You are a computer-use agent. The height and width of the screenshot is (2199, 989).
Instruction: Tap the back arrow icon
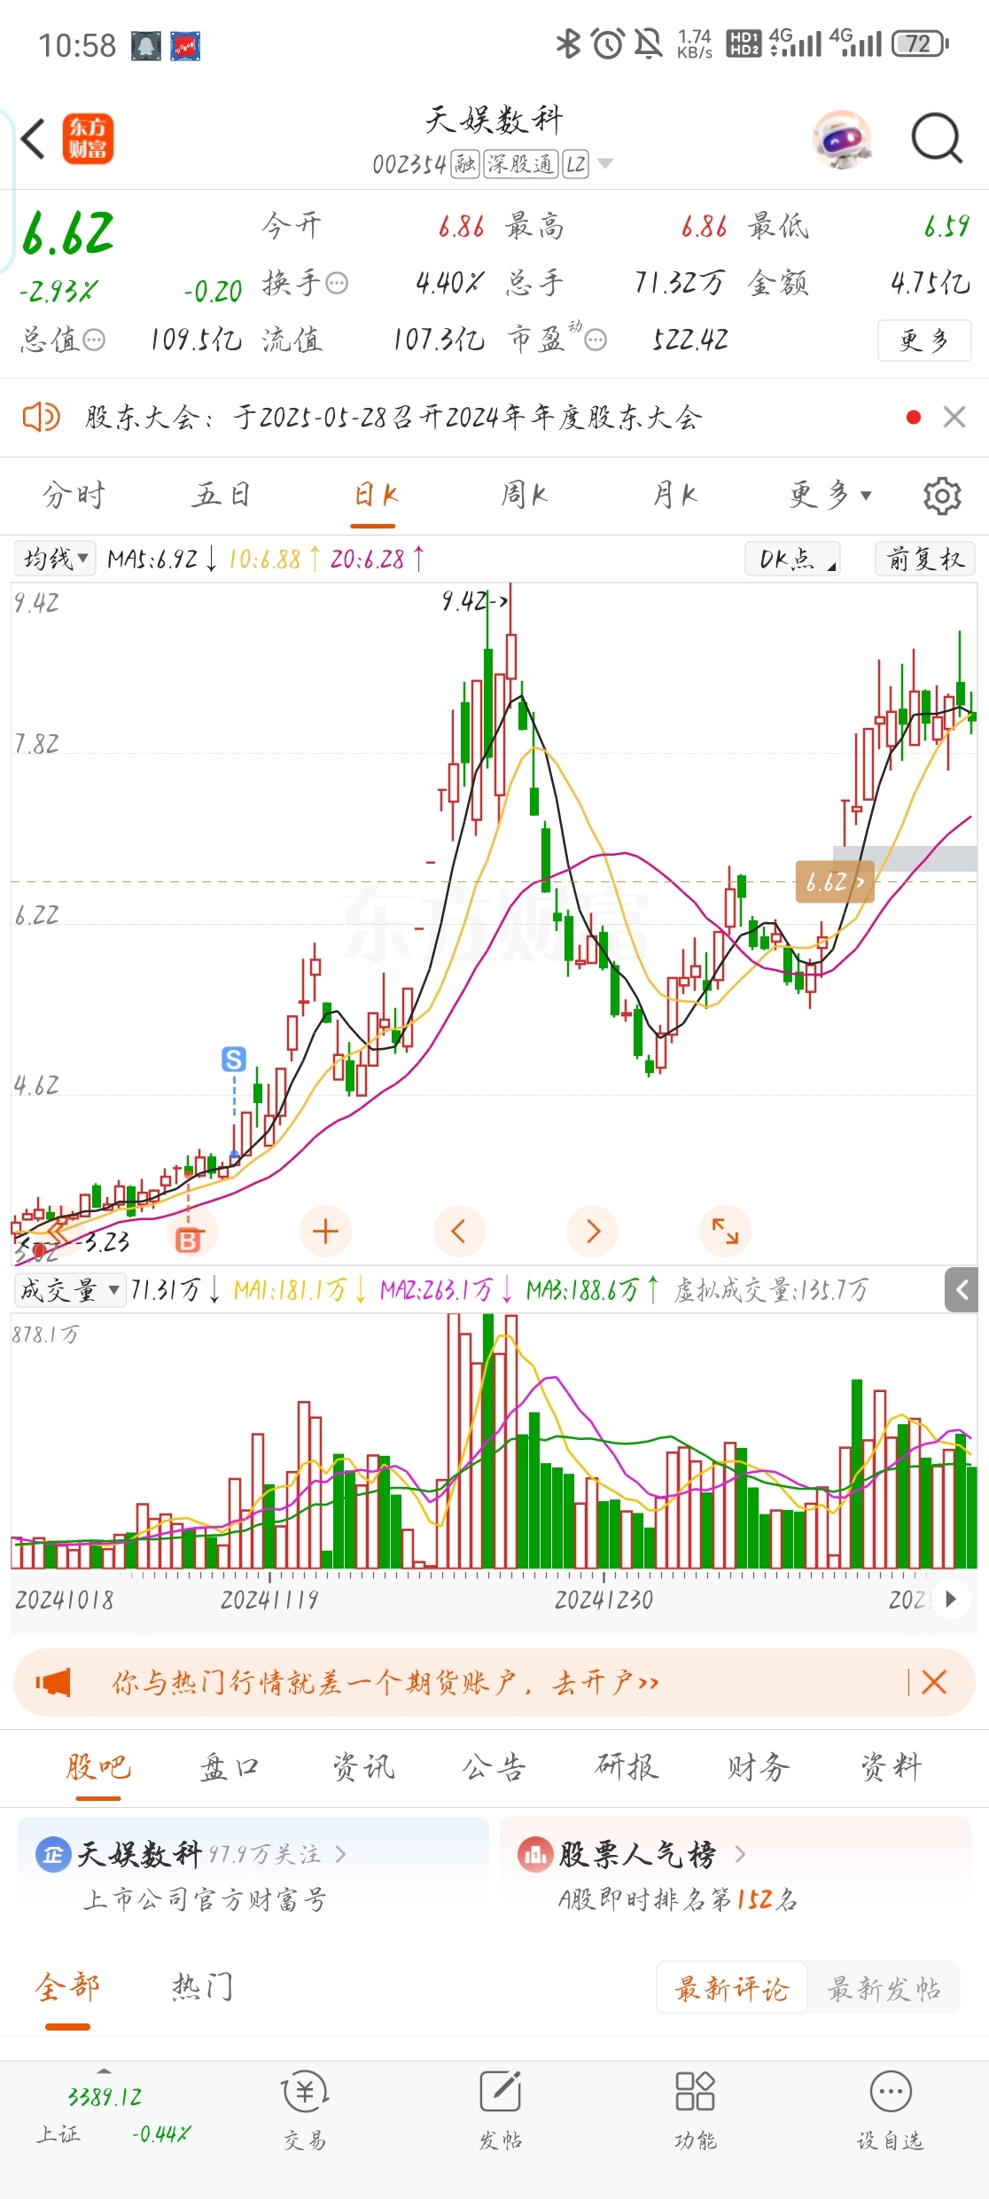pyautogui.click(x=33, y=139)
